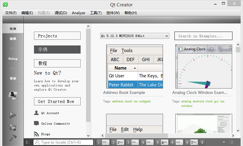Build the project with hammer icon
Image resolution: width=243 pixels, height=146 pixels.
pyautogui.click(x=13, y=138)
